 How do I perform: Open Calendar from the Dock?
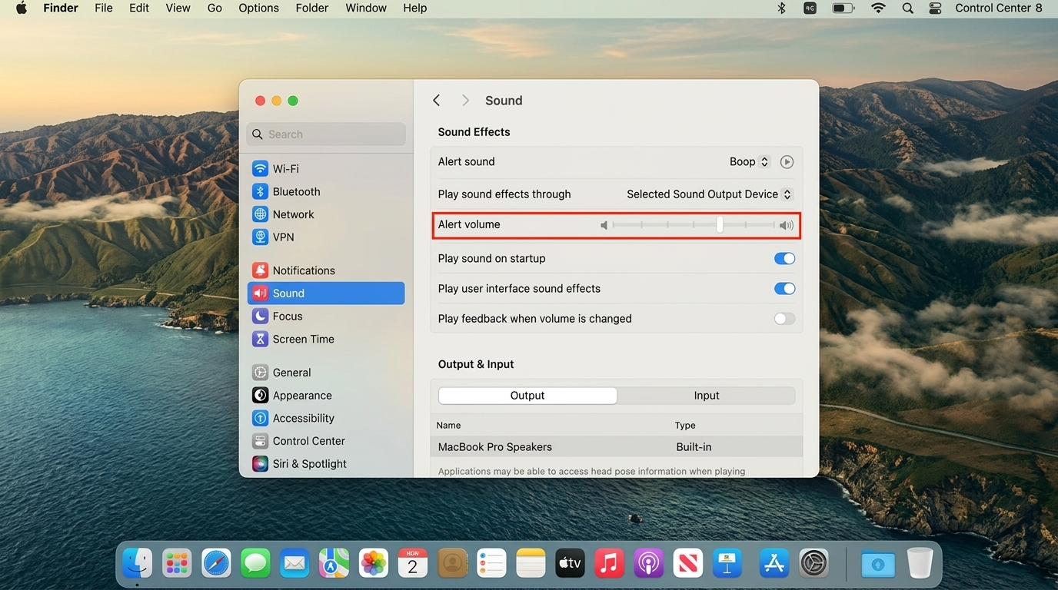click(x=413, y=563)
